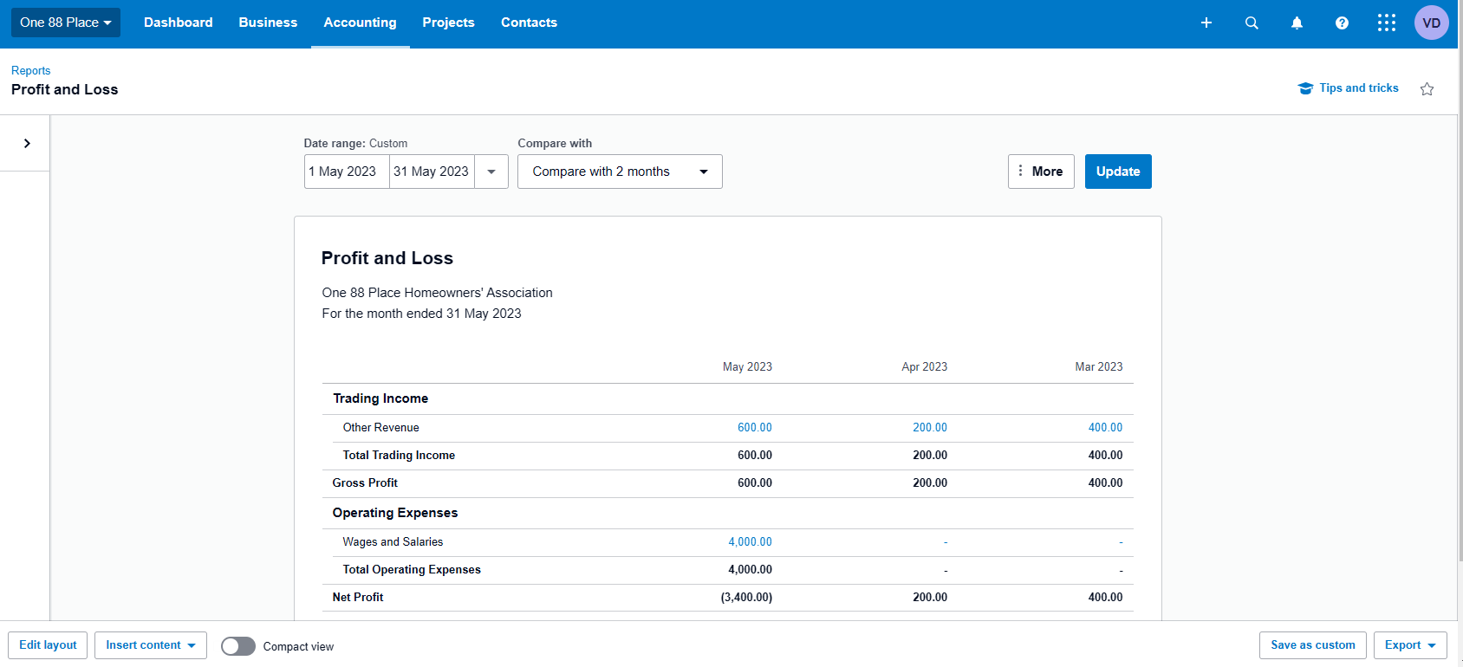
Task: Click the More options button
Action: point(1041,172)
